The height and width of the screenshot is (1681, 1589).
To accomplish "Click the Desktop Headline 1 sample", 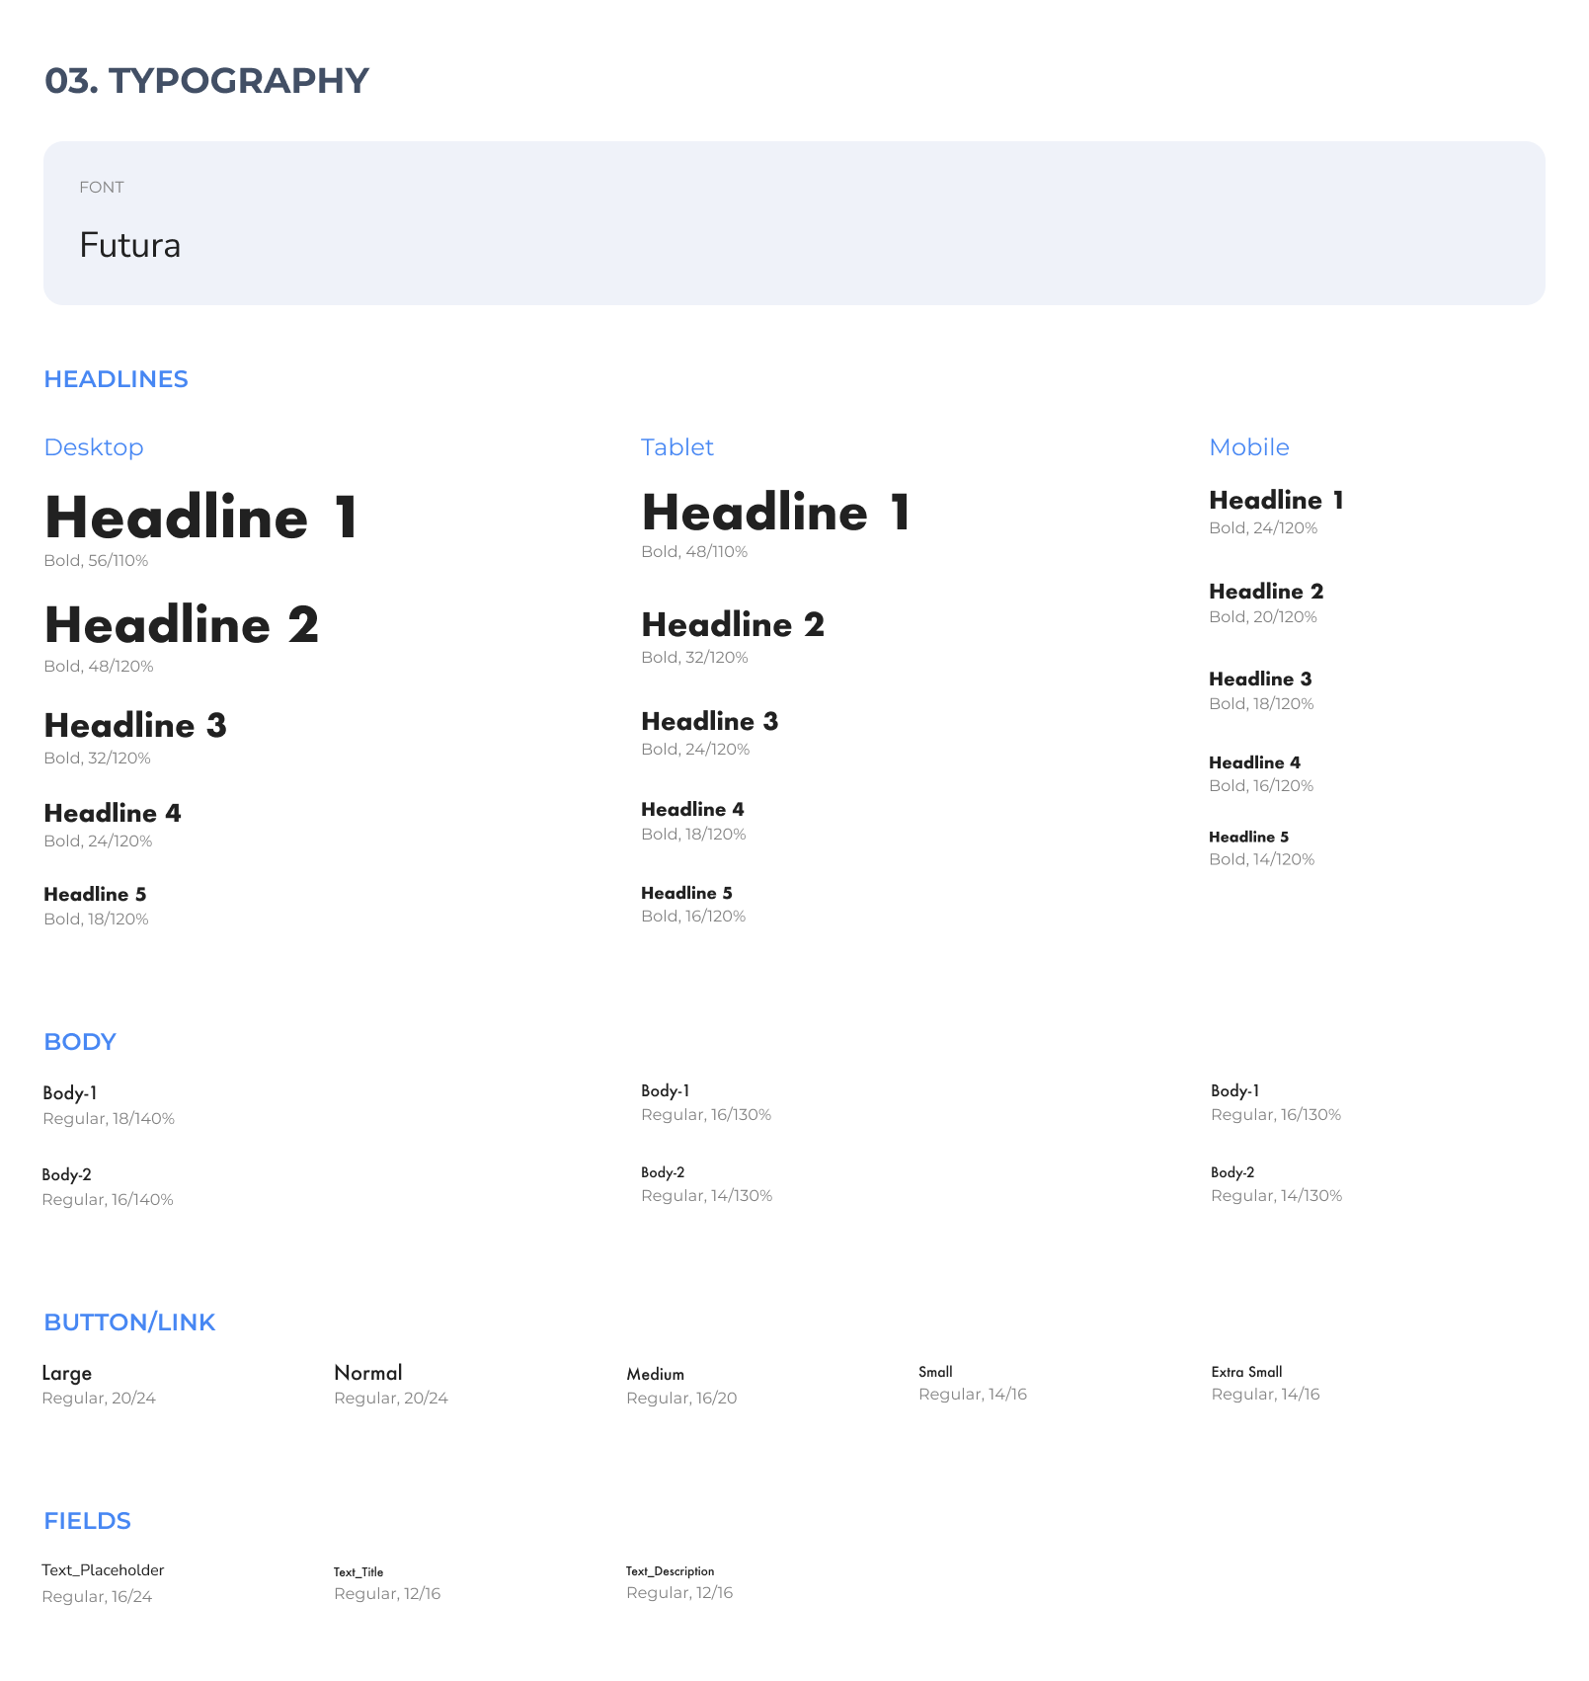I will point(201,518).
